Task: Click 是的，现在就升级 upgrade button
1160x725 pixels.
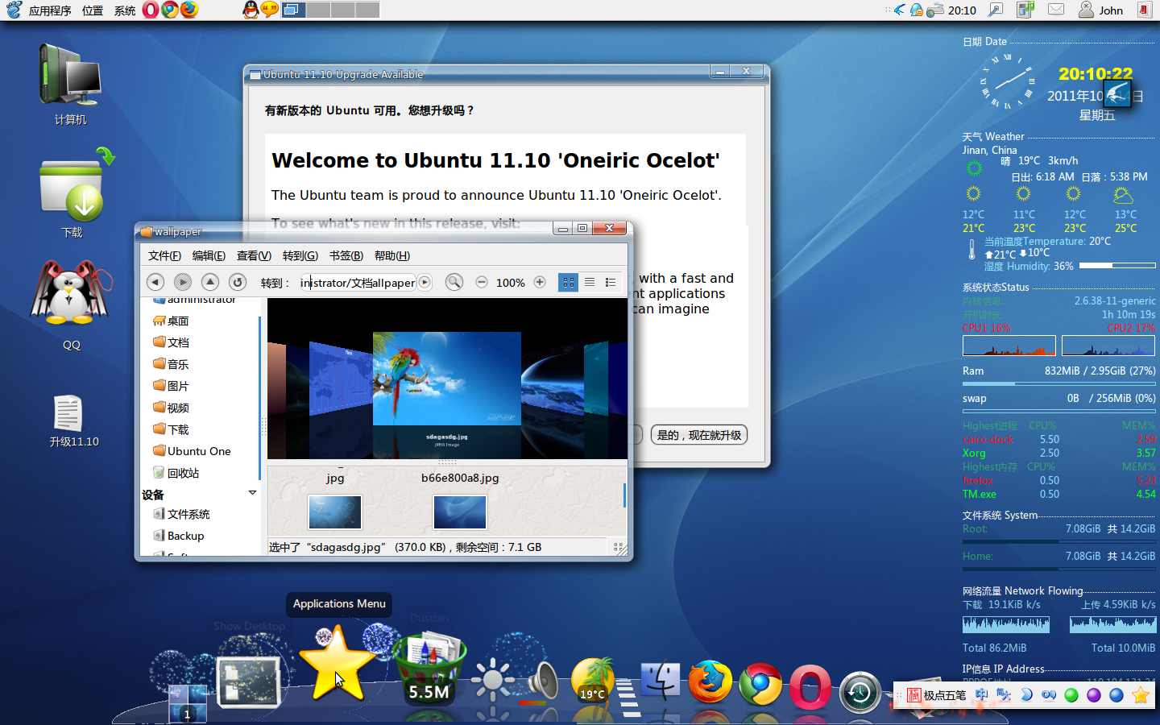Action: (x=699, y=435)
